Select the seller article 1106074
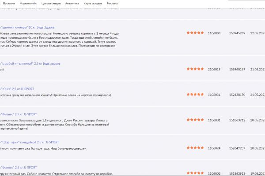Image resolution: width=265 pixels, height=176 pixels. [x=214, y=148]
